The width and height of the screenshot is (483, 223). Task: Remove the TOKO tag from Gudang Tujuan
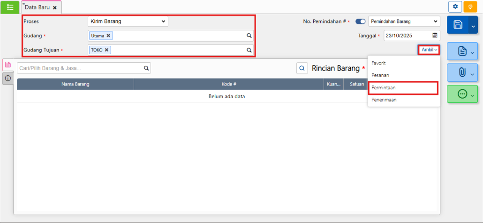107,50
